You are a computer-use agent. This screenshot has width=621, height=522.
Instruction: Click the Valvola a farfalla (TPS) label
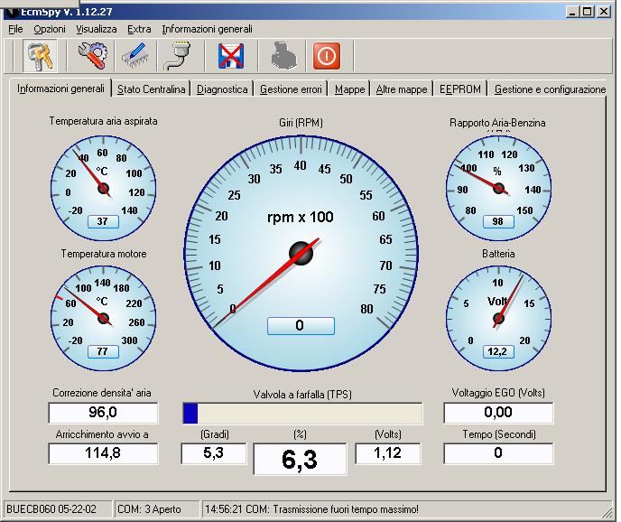[302, 395]
